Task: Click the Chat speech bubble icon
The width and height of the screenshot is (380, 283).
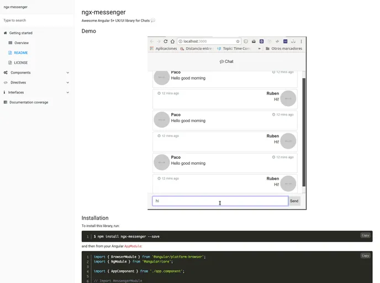Action: click(x=221, y=61)
